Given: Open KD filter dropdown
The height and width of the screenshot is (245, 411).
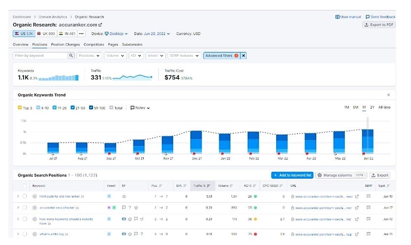Looking at the screenshot, I should coord(136,56).
